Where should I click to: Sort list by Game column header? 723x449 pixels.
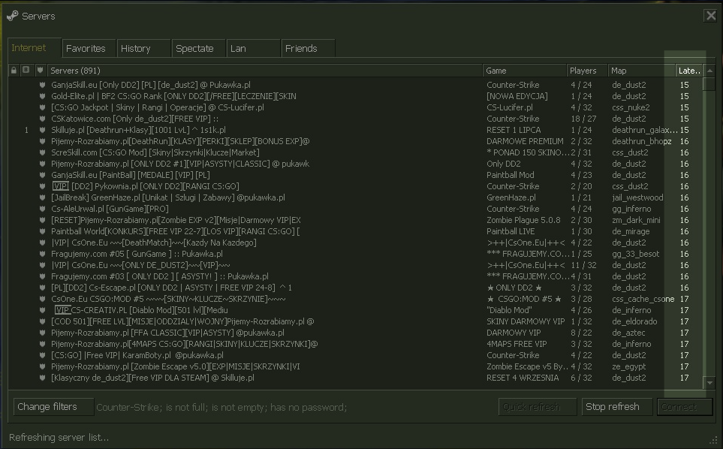coord(524,71)
